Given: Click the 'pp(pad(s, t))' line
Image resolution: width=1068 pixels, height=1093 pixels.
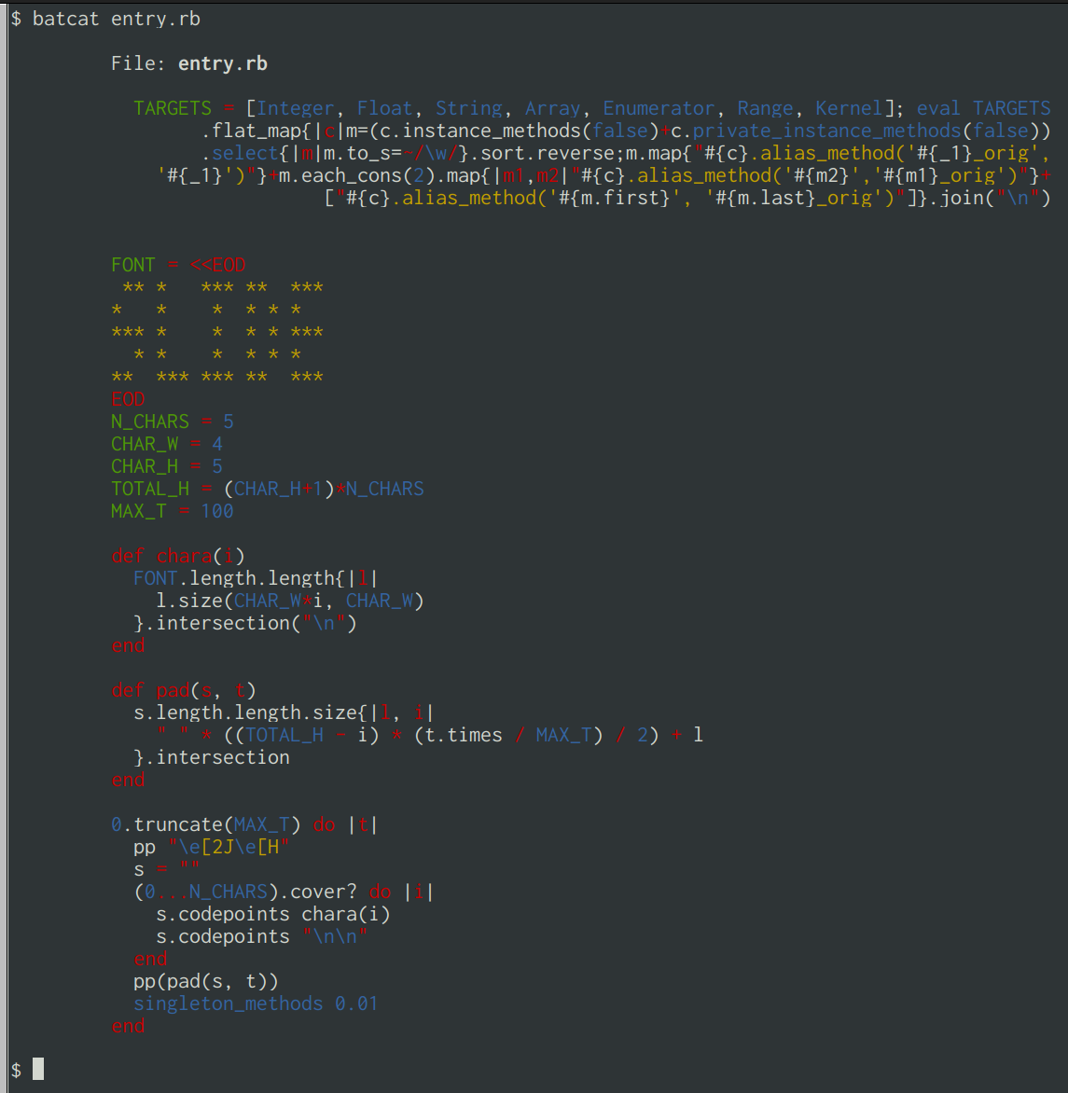Looking at the screenshot, I should pos(205,981).
